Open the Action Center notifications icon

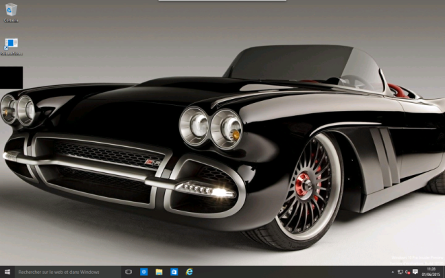(415, 272)
